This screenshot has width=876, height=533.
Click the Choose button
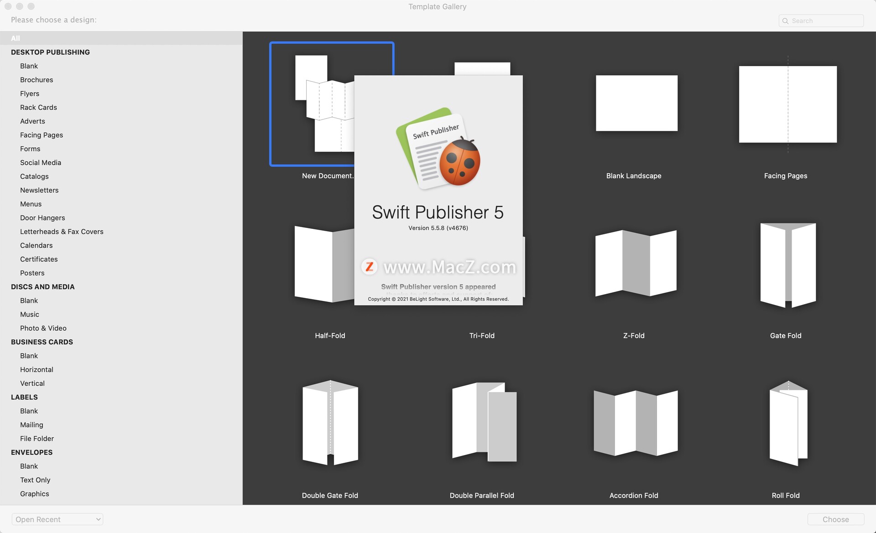tap(835, 519)
